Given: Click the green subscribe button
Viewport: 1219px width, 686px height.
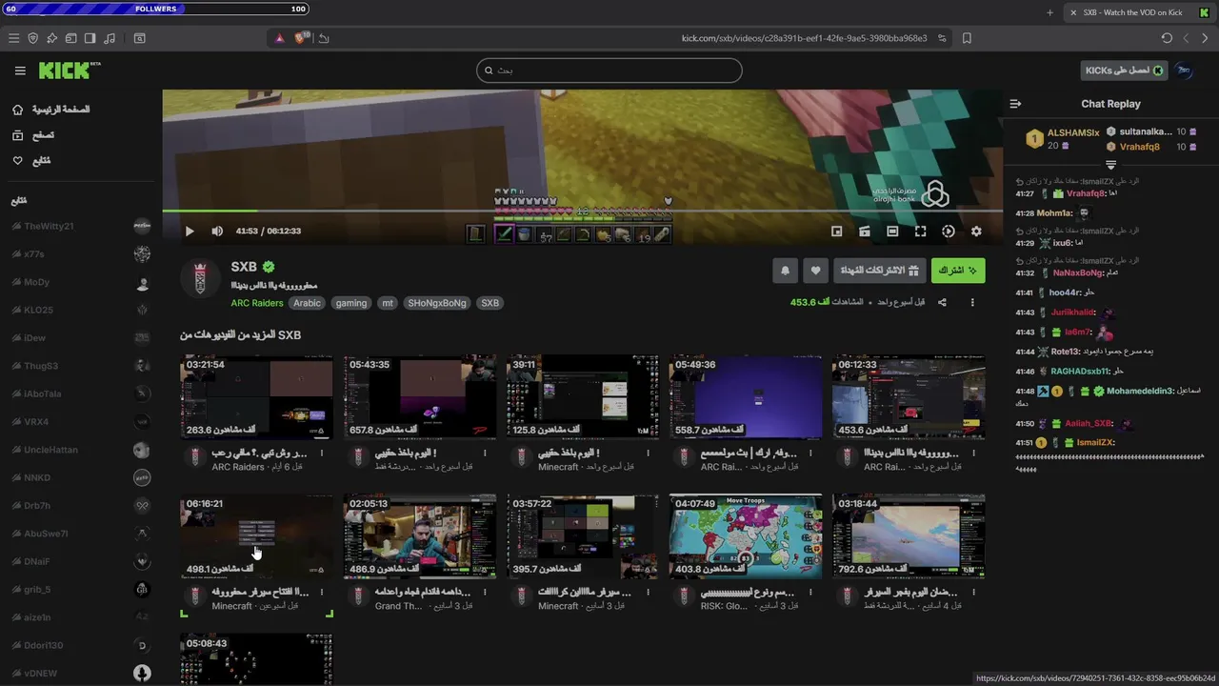Looking at the screenshot, I should point(958,271).
